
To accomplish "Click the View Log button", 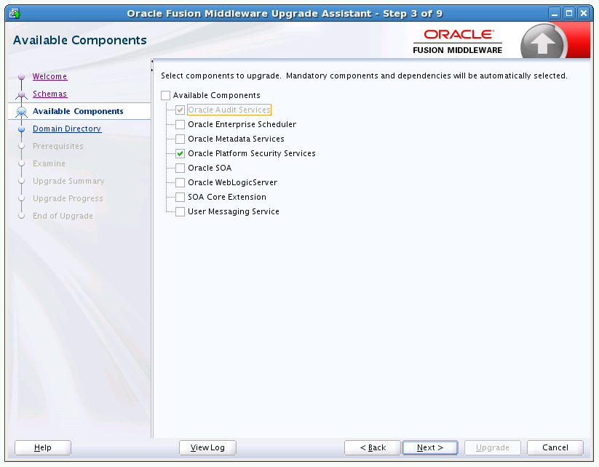I will [x=207, y=448].
